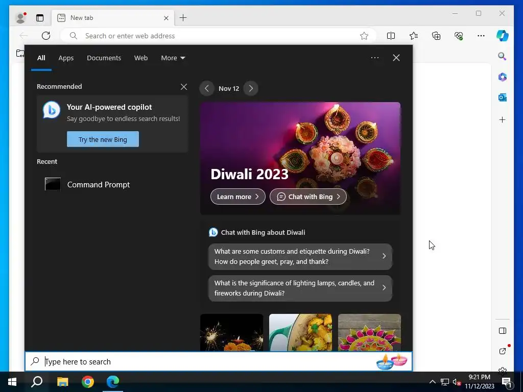Close the Windows search panel
Screen dimensions: 523x392
point(396,58)
